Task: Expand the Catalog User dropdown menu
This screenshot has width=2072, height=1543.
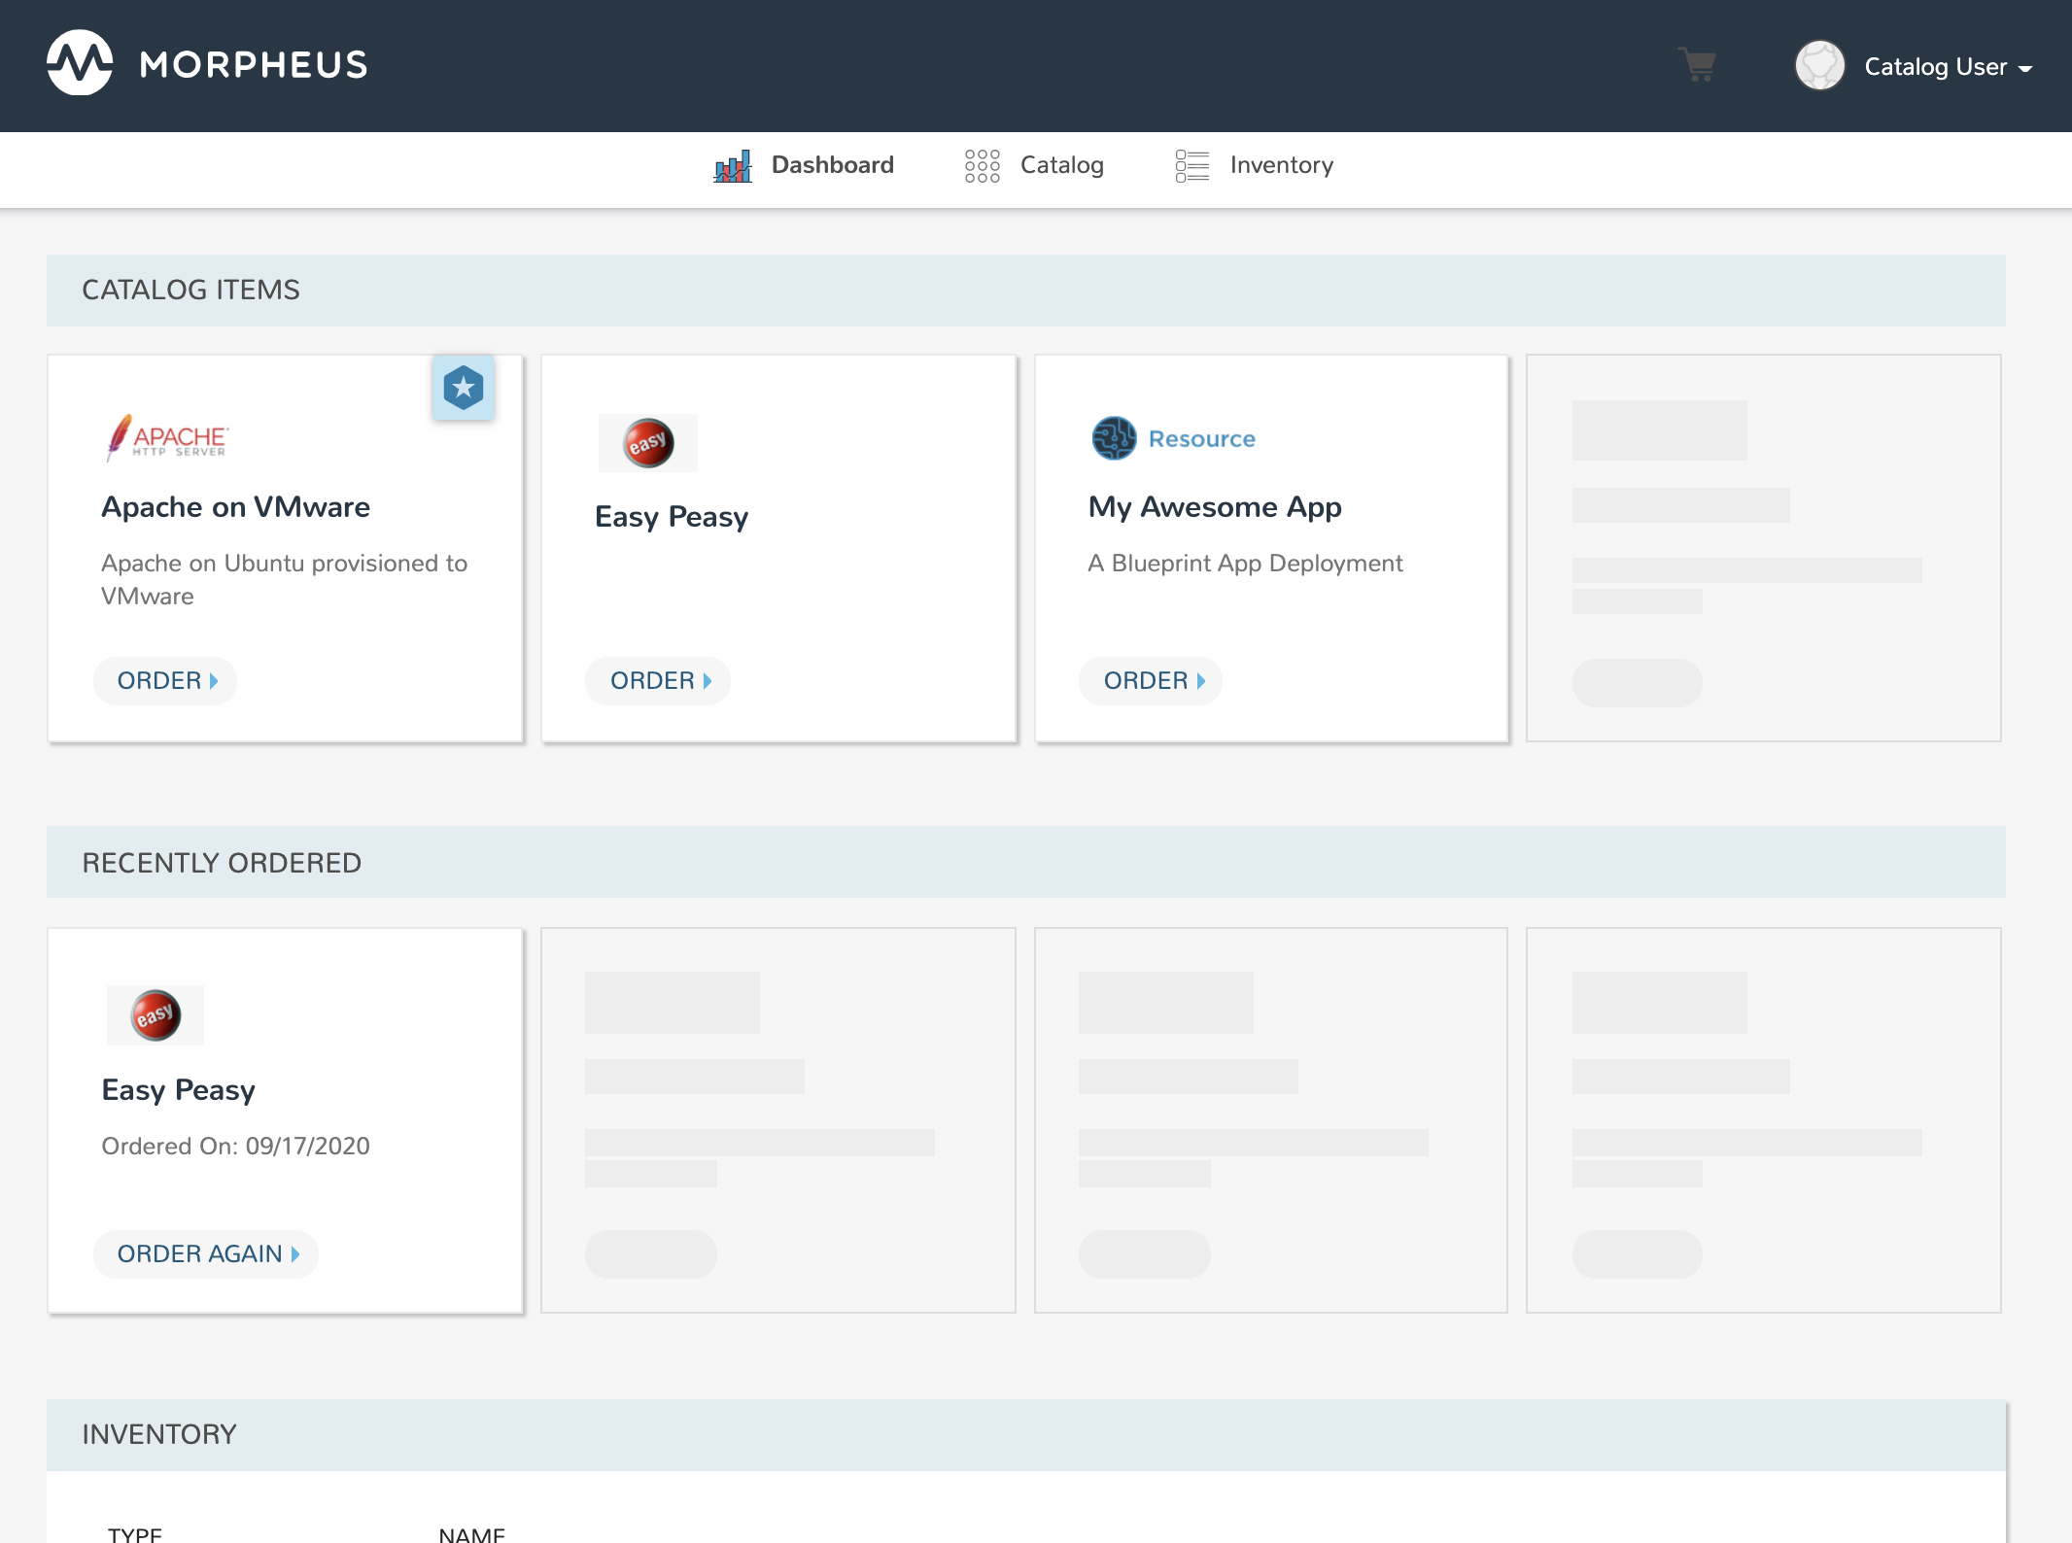Action: (x=2025, y=68)
